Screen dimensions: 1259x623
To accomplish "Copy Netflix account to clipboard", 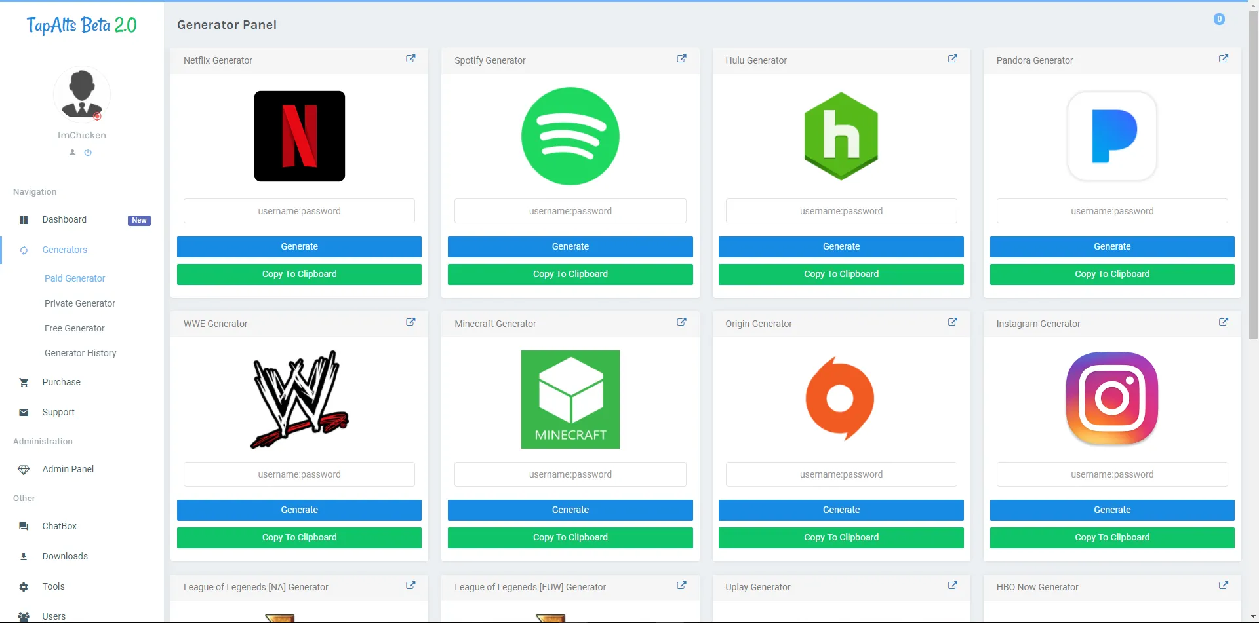I will tap(299, 274).
